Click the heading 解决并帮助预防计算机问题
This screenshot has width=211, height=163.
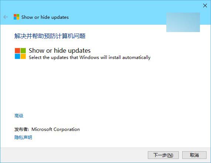pyautogui.click(x=50, y=36)
